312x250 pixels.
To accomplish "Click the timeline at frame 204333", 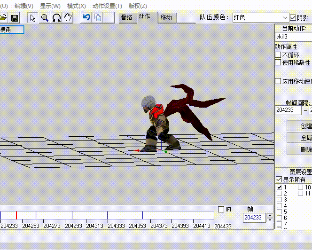I will click(x=108, y=215).
